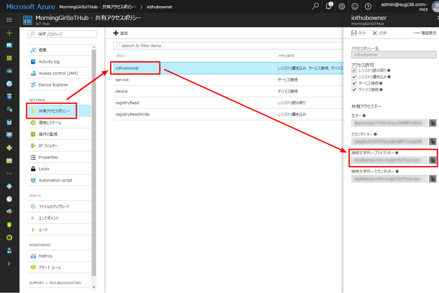Expand the left sidebar with the chevron
Viewport: 439px width, 293px height.
pyautogui.click(x=9, y=263)
